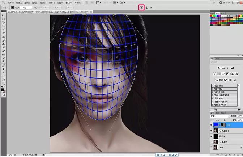Add a Color Balance adjustment

223,74
